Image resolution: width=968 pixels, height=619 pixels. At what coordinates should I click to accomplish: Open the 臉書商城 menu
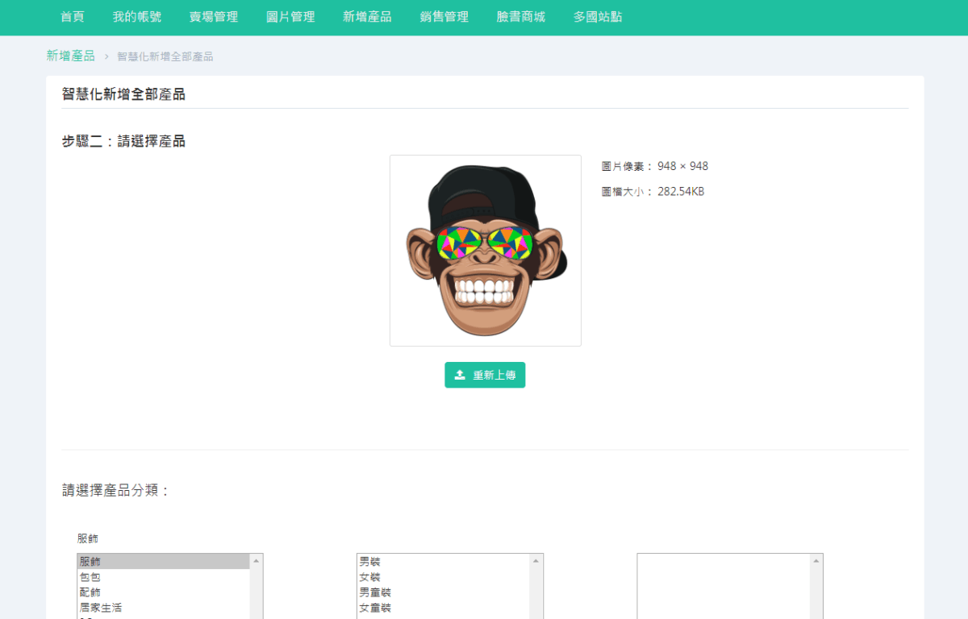click(x=520, y=17)
